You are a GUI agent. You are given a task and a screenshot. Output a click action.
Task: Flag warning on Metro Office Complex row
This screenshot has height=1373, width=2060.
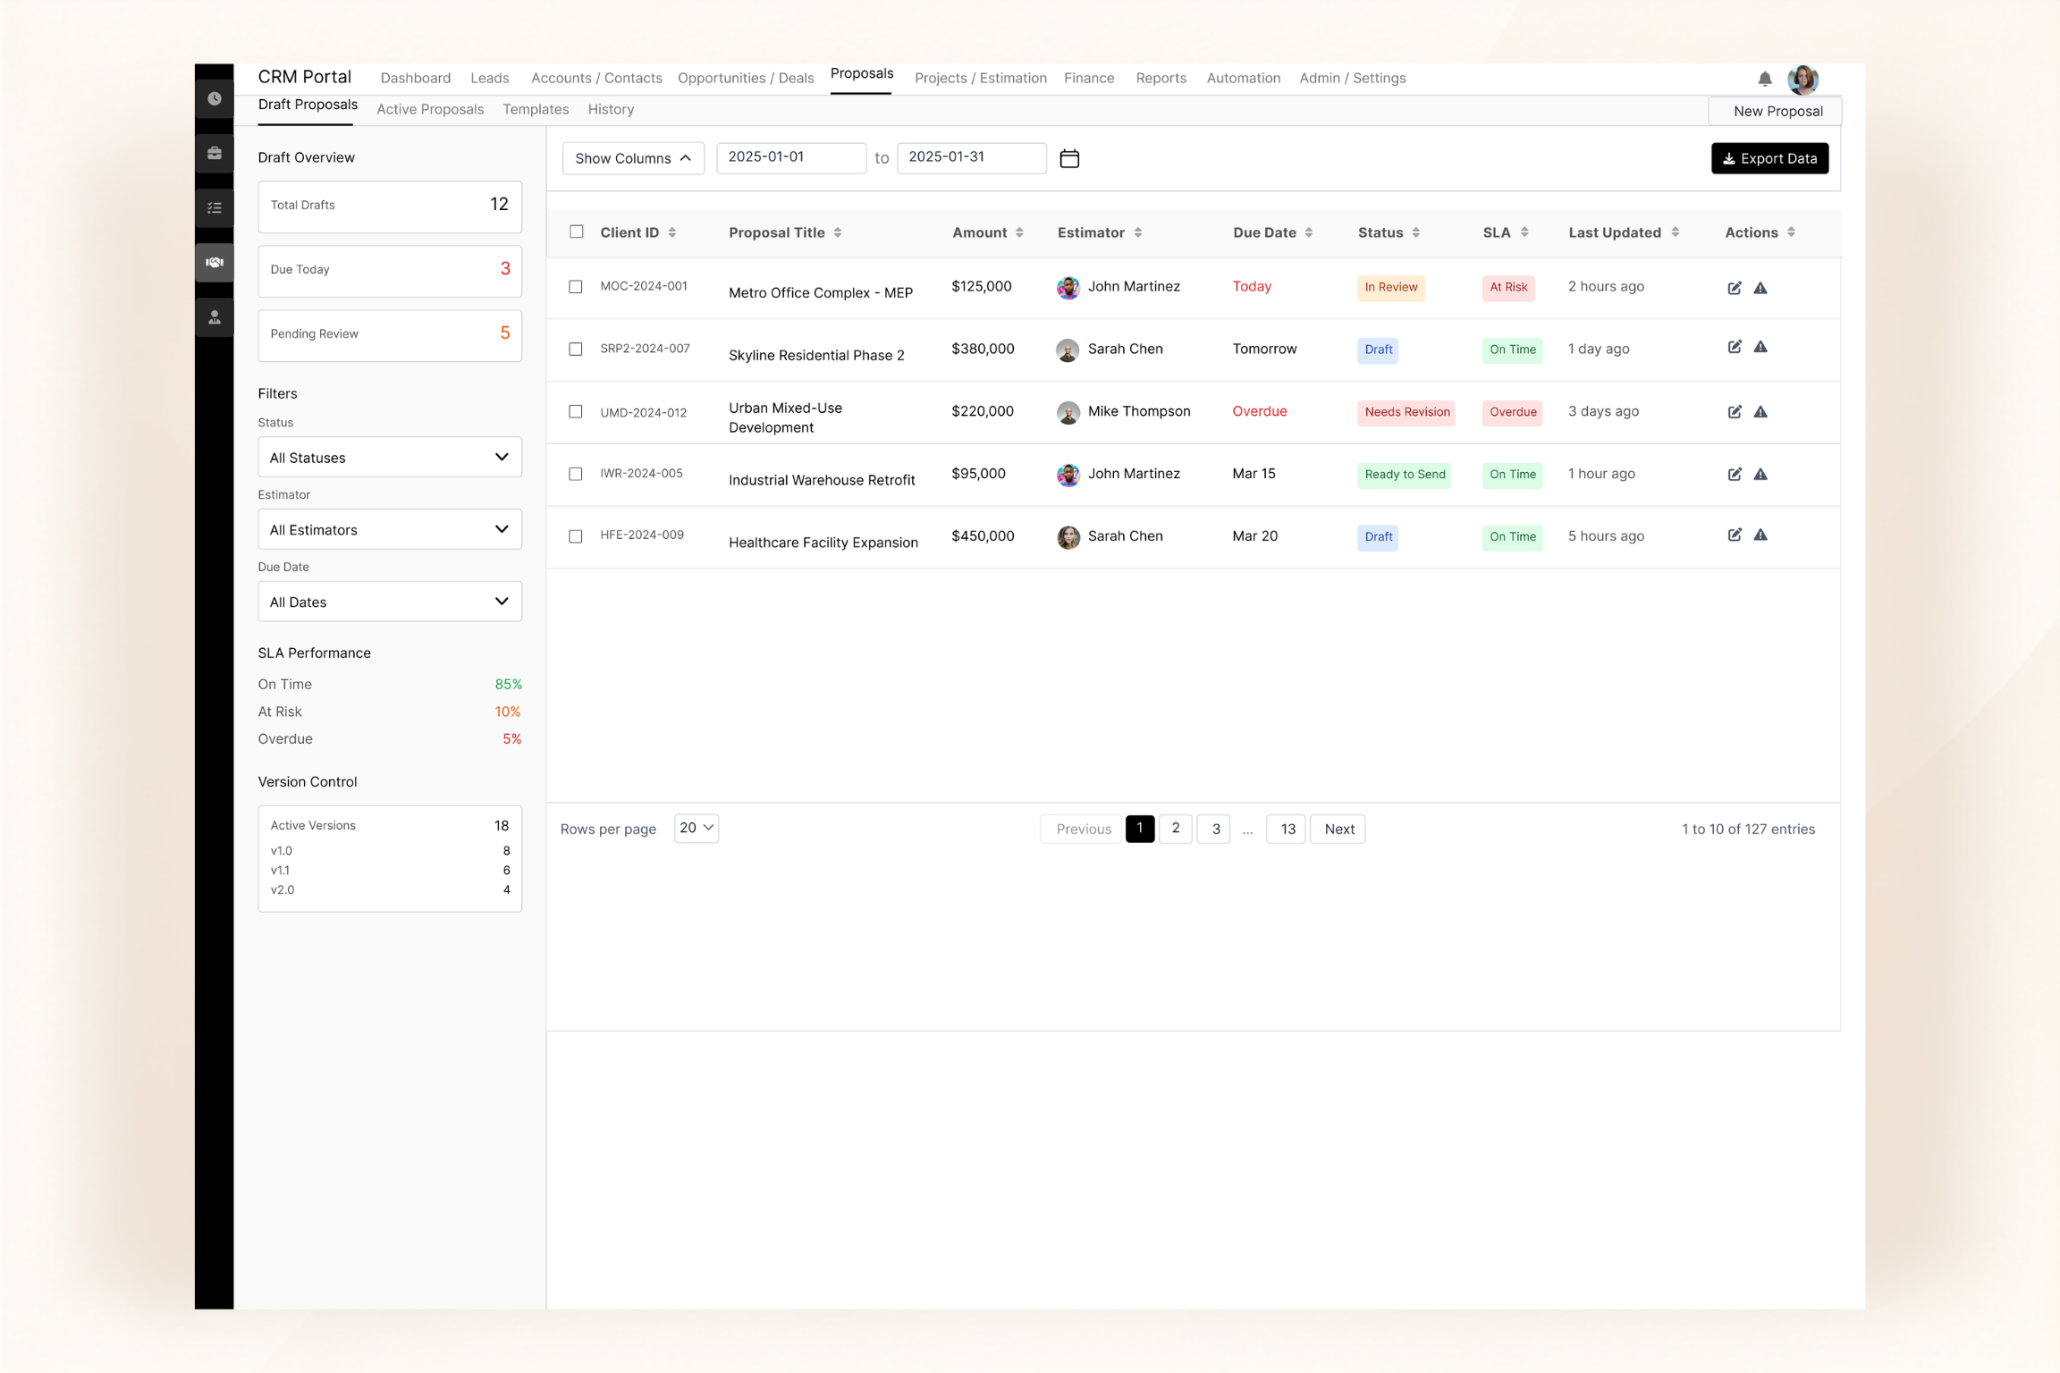click(1760, 288)
